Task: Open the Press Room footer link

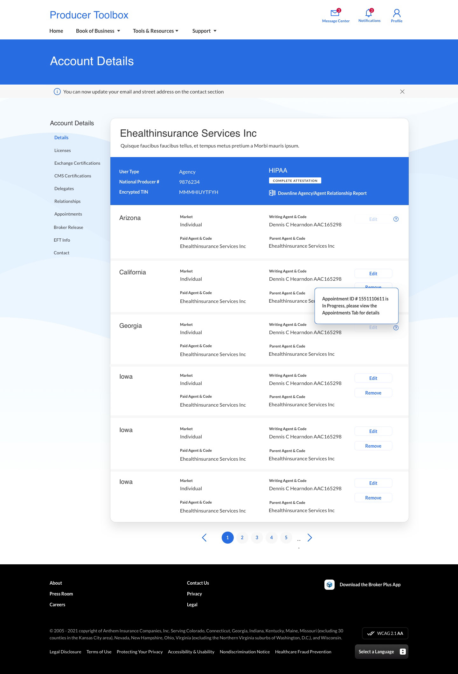Action: point(61,594)
